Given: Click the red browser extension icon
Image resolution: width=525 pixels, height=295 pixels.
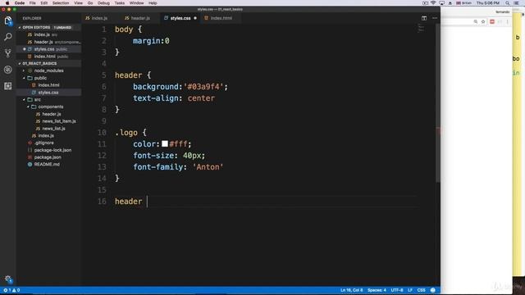Looking at the screenshot, I should (492, 22).
